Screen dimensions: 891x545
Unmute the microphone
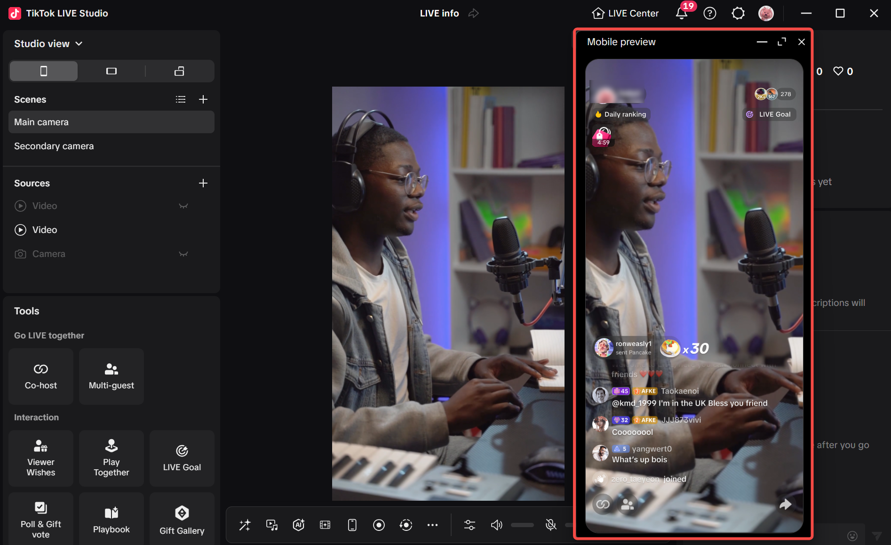click(x=550, y=525)
